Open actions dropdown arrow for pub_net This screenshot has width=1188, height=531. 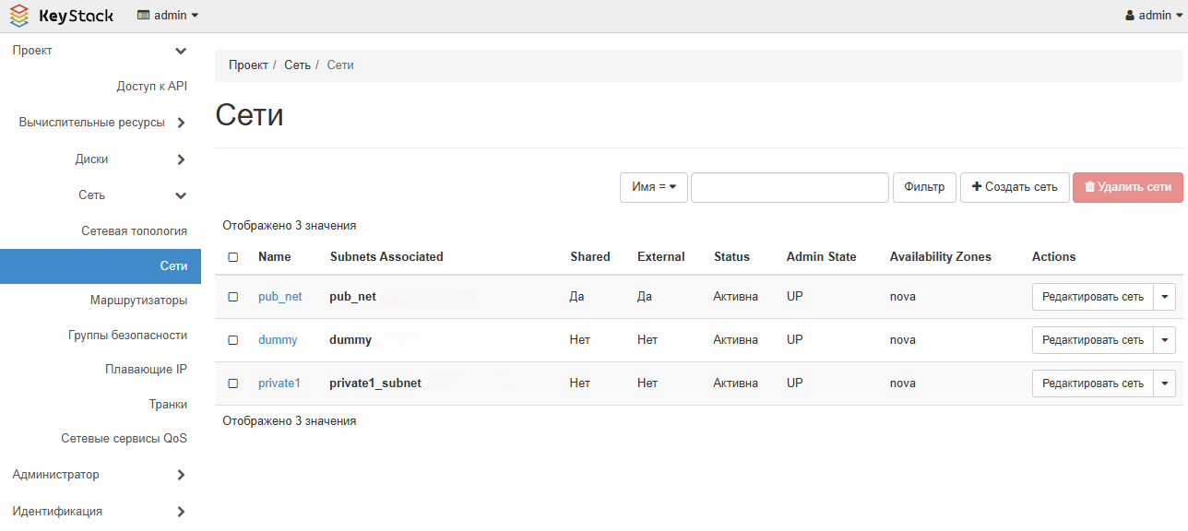[x=1165, y=297]
